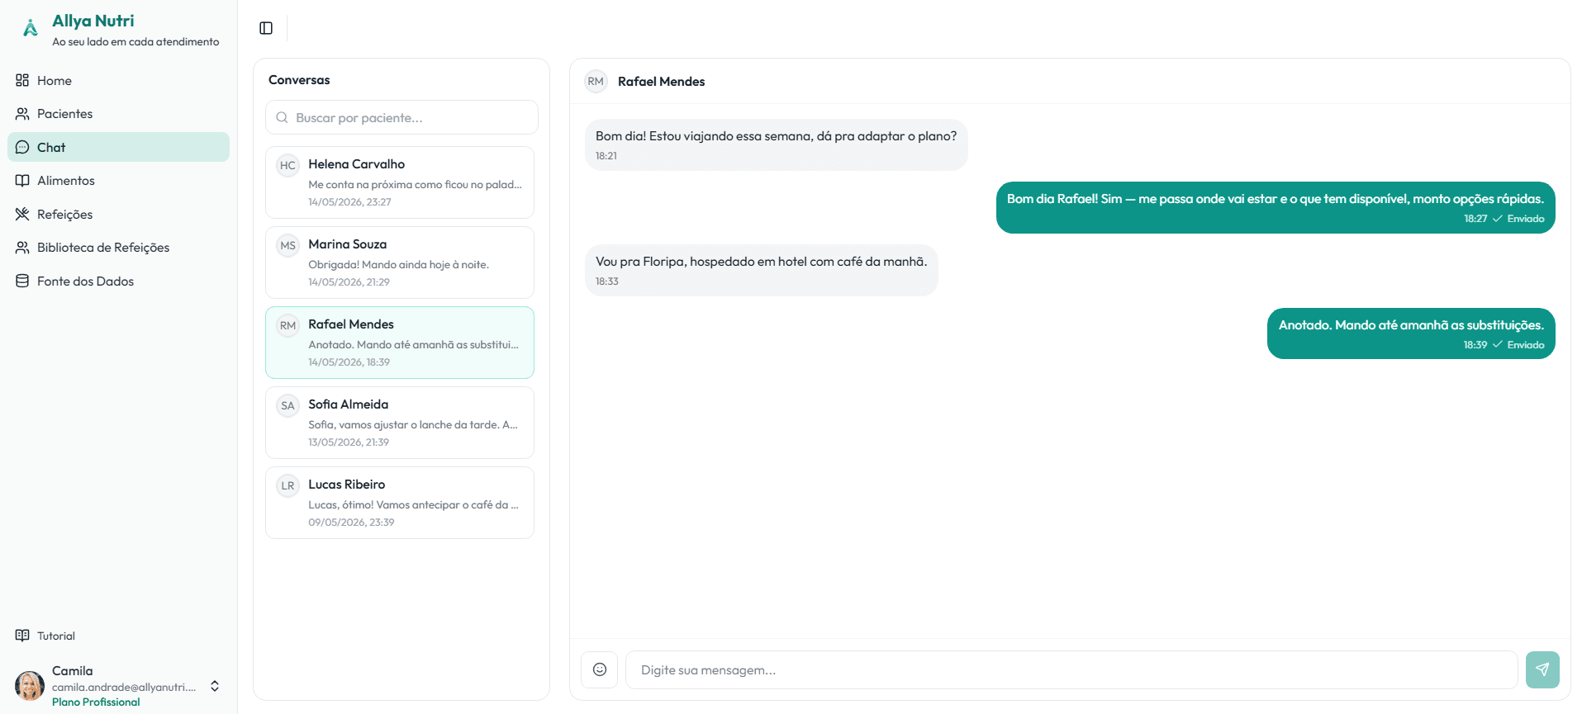Screen dimensions: 1582x714
Task: Click the RM avatar in the conversation list
Action: point(287,325)
